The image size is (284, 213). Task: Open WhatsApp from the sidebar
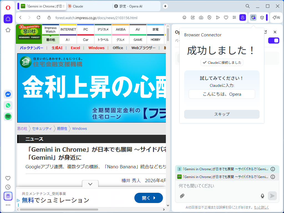tap(8, 105)
